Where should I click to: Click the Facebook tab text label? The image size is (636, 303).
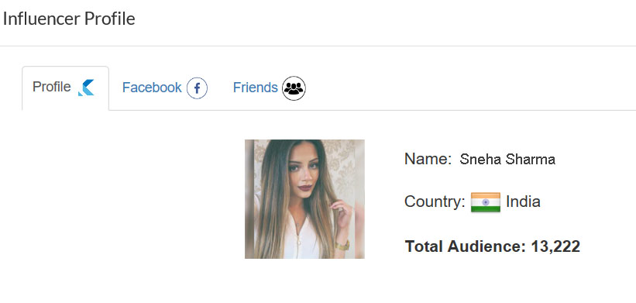(x=152, y=88)
